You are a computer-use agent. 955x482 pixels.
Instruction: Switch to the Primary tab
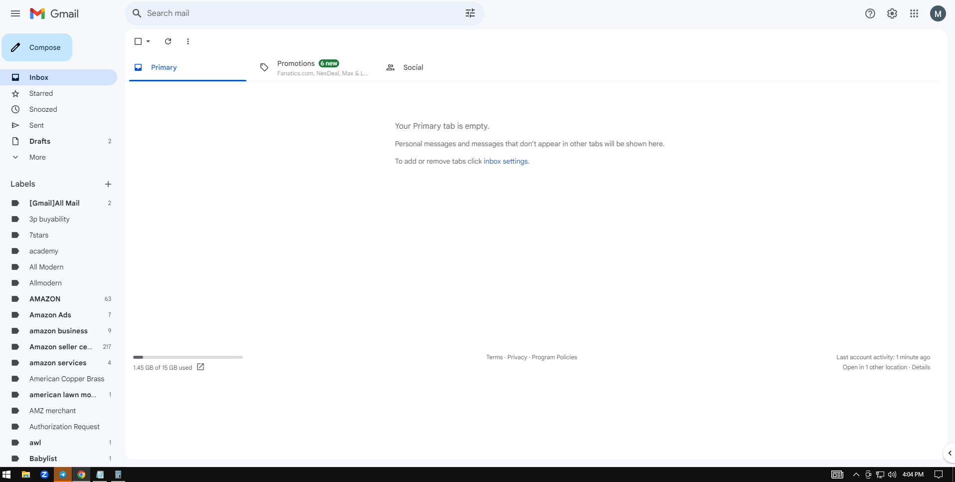[188, 67]
